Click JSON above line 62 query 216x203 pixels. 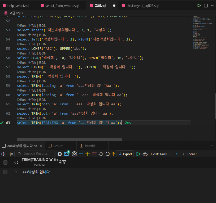[42, 109]
